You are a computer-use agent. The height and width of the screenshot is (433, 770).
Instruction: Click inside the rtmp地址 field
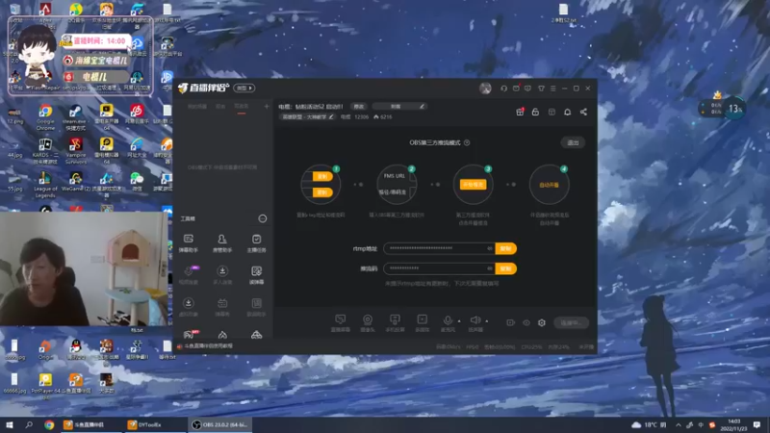point(439,248)
